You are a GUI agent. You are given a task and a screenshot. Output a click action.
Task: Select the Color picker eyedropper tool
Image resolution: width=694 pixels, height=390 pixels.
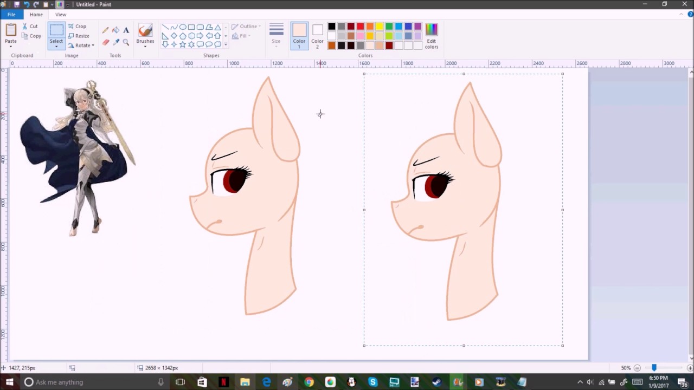coord(115,42)
